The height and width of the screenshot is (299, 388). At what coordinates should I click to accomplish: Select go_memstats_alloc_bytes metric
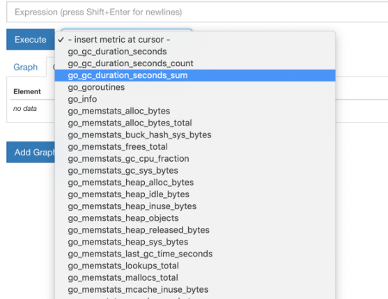tap(195, 111)
